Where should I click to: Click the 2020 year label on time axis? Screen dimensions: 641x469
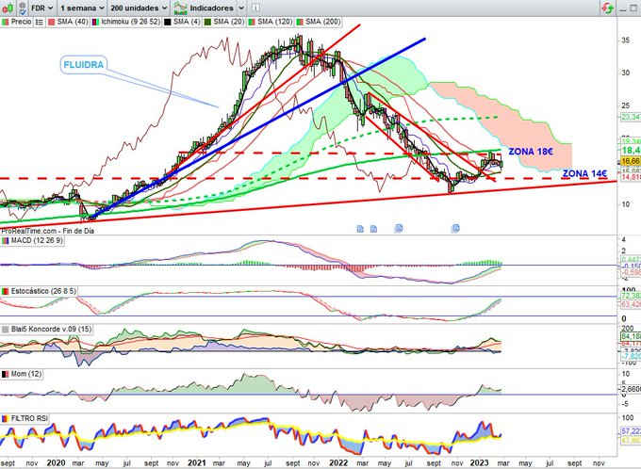coord(56,462)
